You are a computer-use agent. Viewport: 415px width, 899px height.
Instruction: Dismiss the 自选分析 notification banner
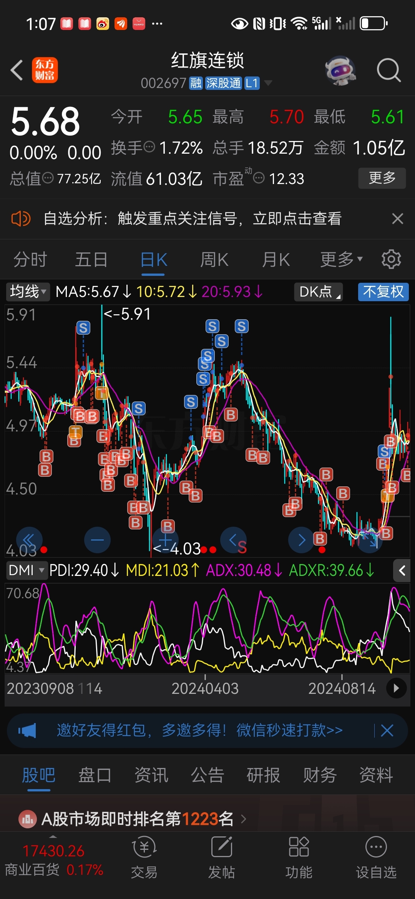tap(397, 219)
